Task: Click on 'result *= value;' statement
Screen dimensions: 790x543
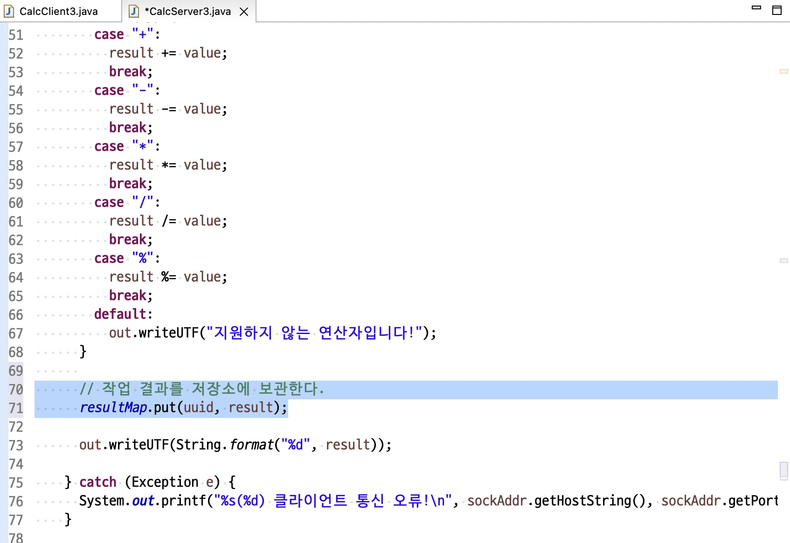Action: click(168, 165)
